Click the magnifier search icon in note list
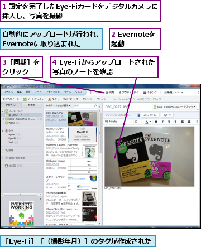The height and width of the screenshot is (247, 201). click(x=95, y=106)
